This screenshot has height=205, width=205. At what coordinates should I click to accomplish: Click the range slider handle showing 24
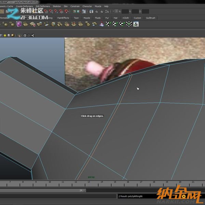pyautogui.click(x=81, y=190)
